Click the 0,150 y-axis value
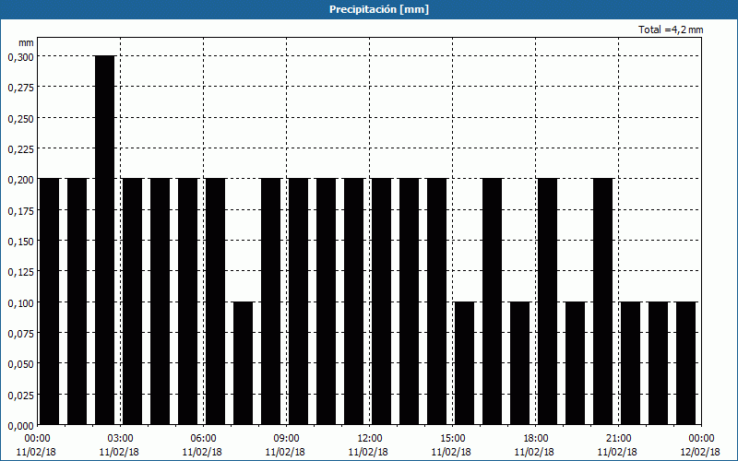 [x=20, y=242]
